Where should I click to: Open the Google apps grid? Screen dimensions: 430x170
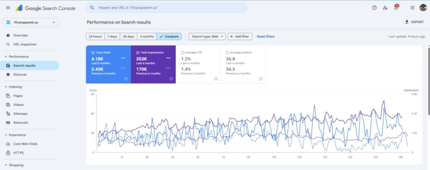[412, 8]
